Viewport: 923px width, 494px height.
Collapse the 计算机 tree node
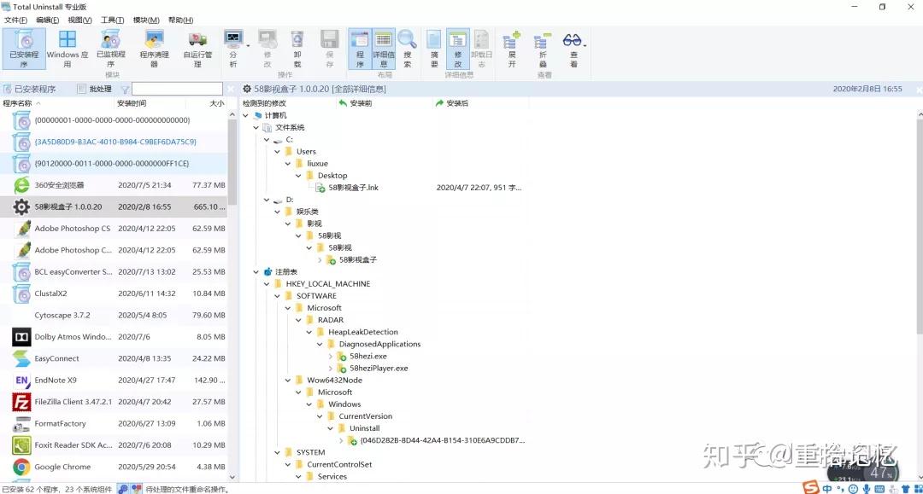(245, 116)
